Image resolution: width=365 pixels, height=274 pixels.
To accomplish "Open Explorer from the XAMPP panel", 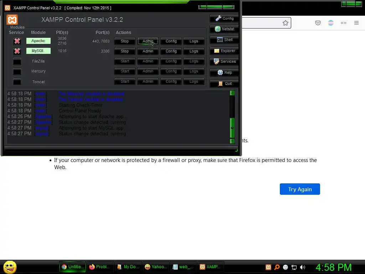I will (x=224, y=51).
